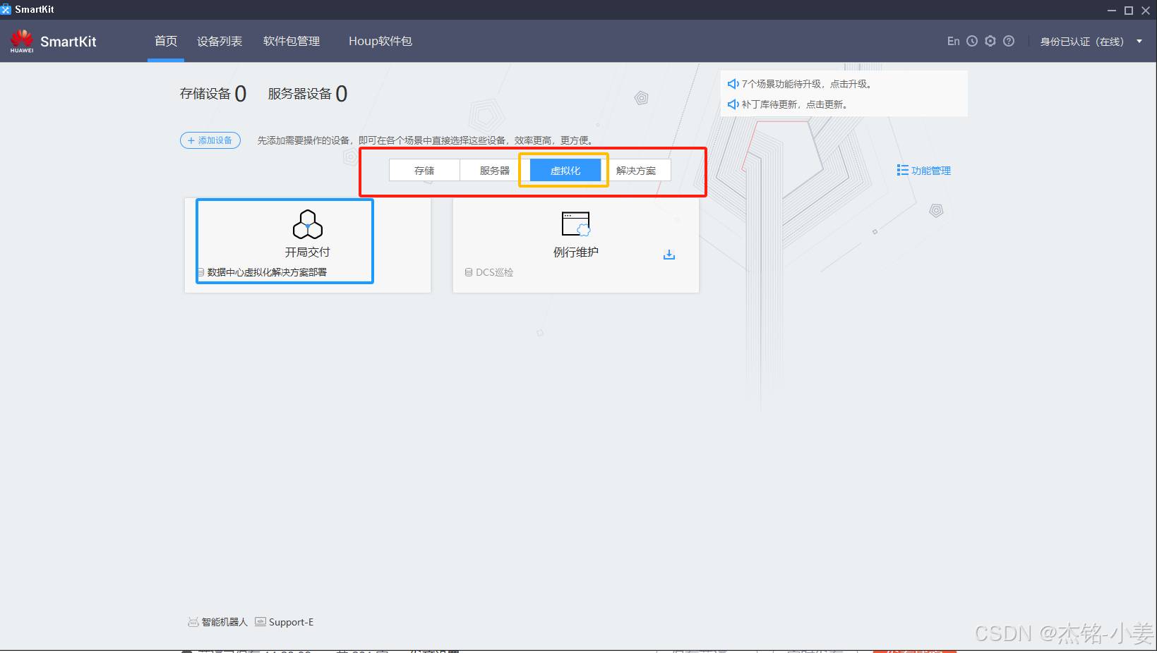
Task: Click speaker icon beside 场景功能待升级
Action: click(733, 84)
